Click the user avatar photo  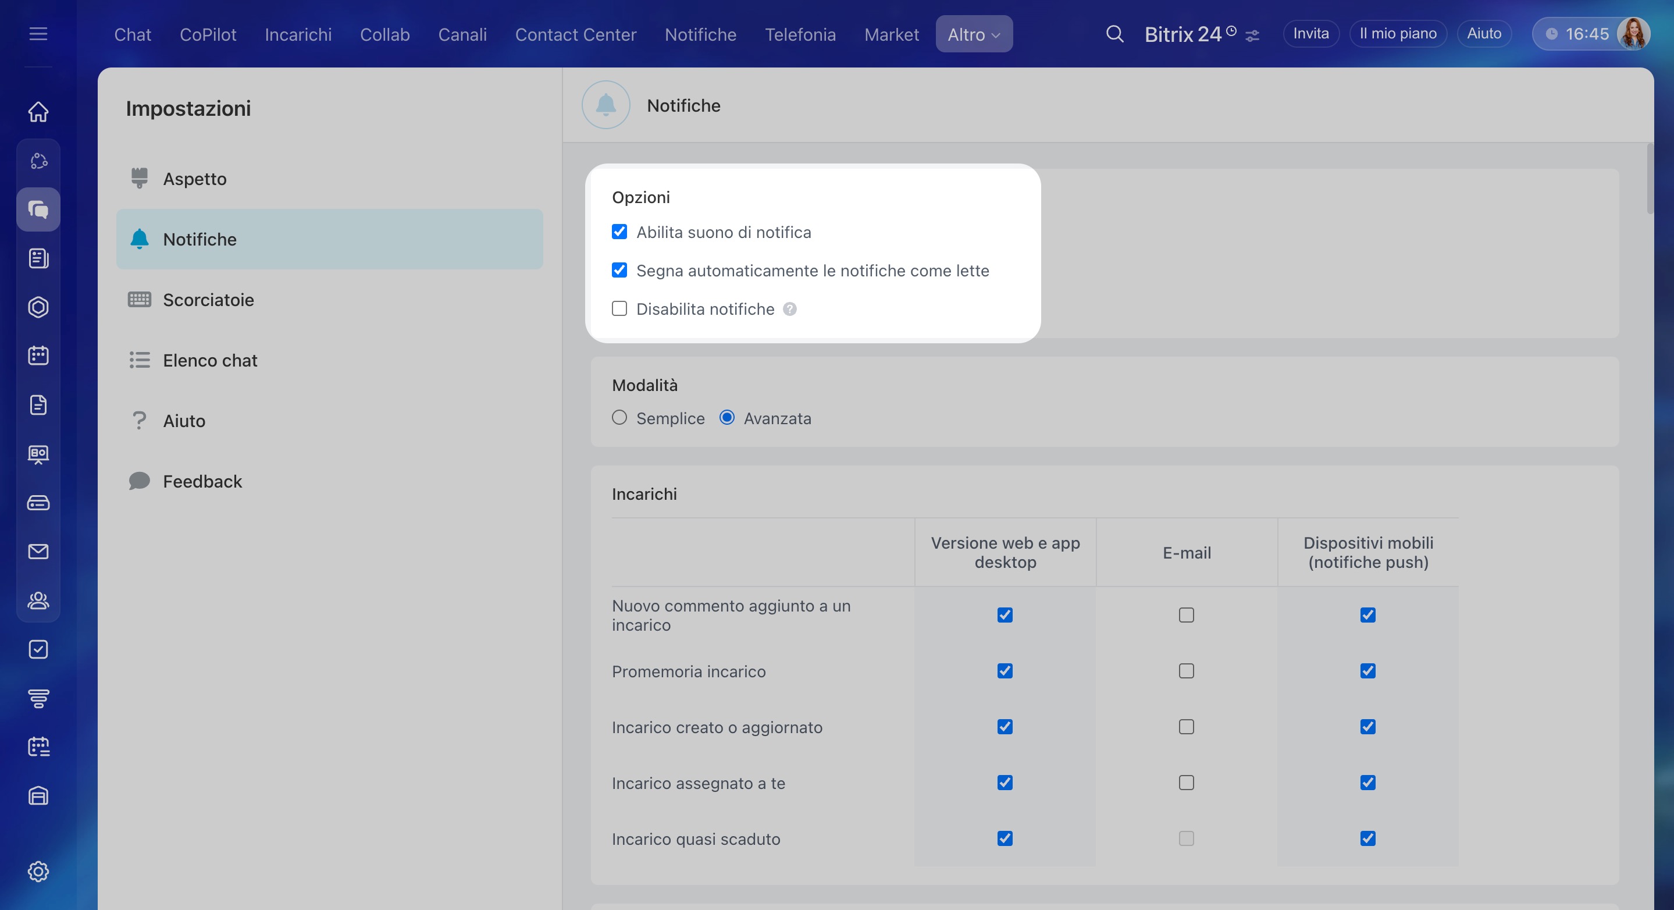coord(1633,34)
